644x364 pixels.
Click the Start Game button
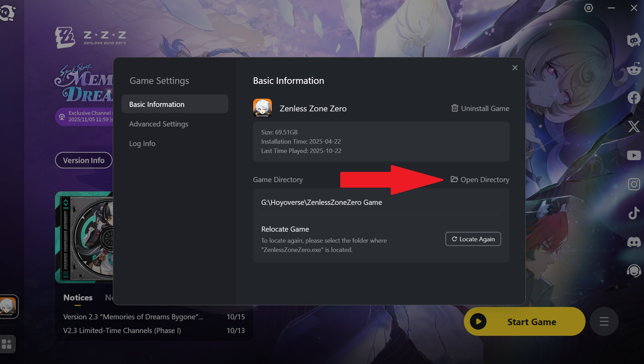coord(524,322)
